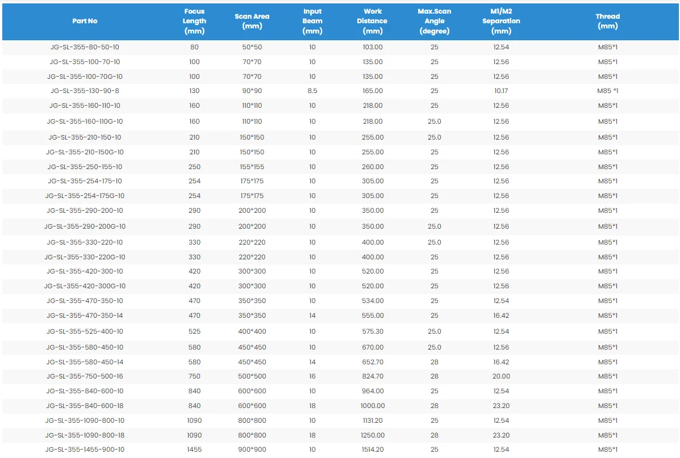Select the Work Distance (mm) header

click(373, 21)
